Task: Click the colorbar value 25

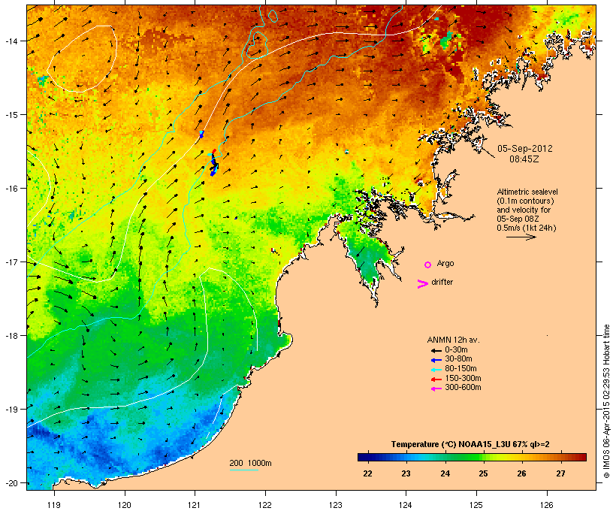Action: [483, 473]
